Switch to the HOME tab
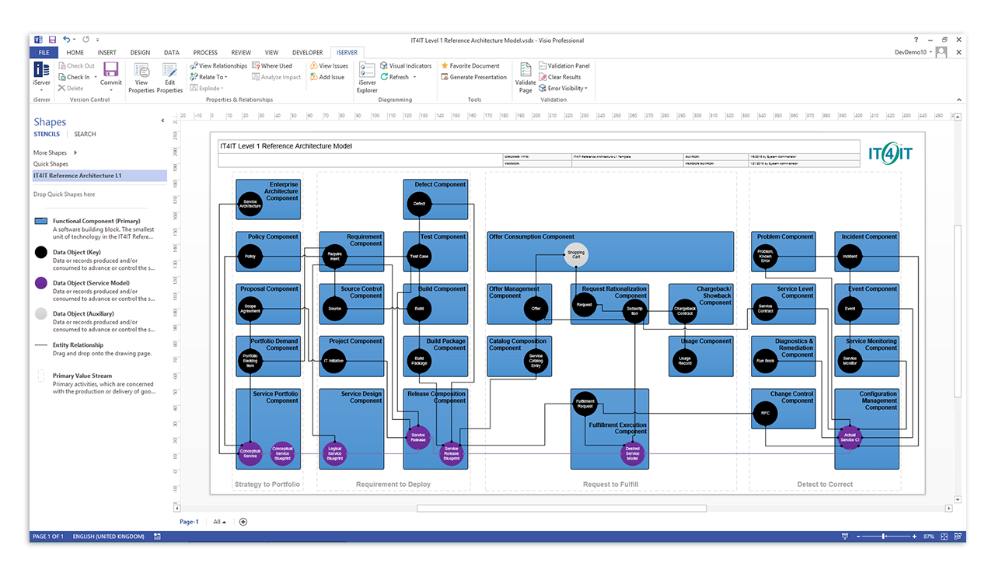 point(75,53)
